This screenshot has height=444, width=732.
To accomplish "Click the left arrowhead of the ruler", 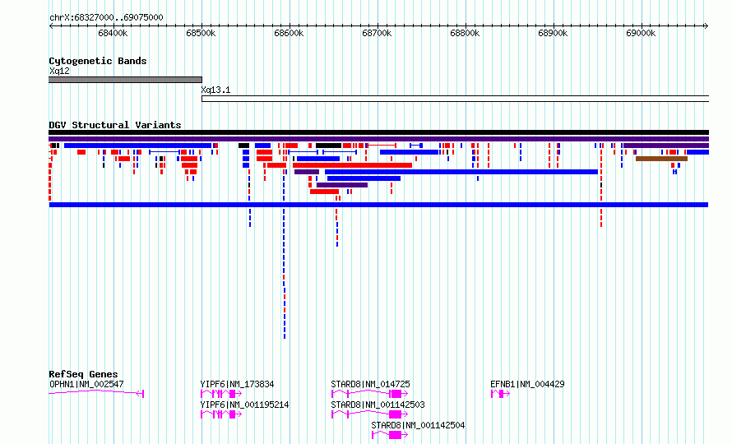I will (x=51, y=26).
